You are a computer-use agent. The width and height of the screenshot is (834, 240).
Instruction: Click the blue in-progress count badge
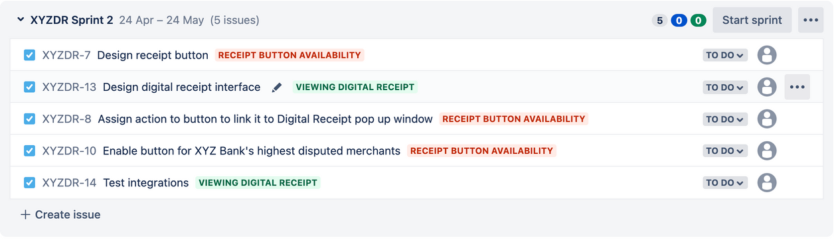[x=679, y=21]
